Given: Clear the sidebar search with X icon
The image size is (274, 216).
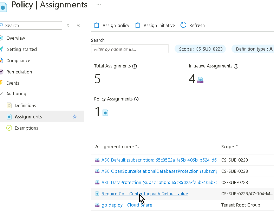Looking at the screenshot, I should (68, 25).
